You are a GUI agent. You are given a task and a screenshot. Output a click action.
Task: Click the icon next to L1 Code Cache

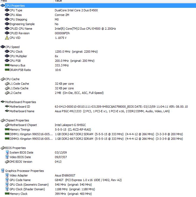[7, 84]
